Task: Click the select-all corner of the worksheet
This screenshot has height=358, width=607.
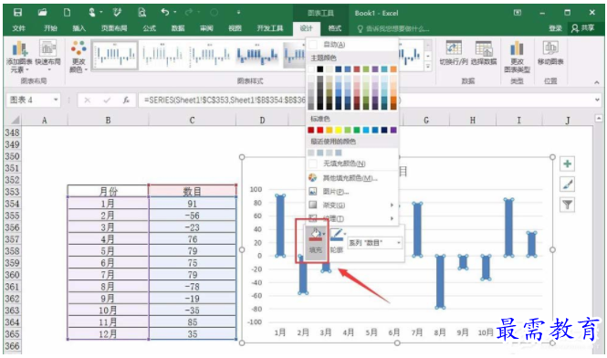Action: (13, 121)
